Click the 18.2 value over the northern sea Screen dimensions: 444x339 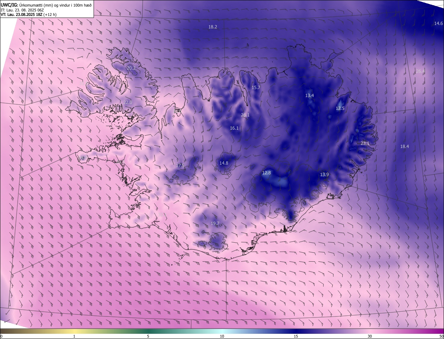[213, 27]
